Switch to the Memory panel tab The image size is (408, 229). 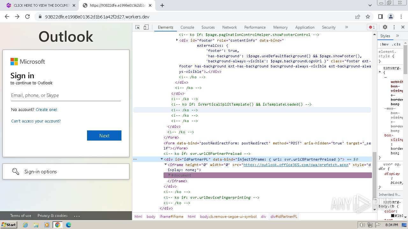[280, 27]
